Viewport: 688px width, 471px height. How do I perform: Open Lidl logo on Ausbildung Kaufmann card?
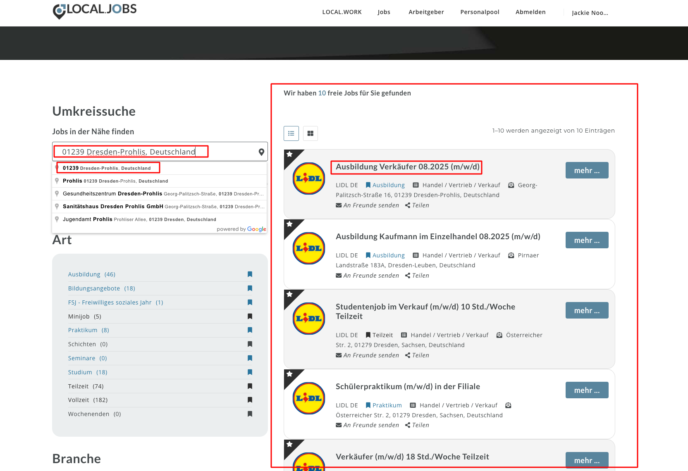click(x=309, y=248)
